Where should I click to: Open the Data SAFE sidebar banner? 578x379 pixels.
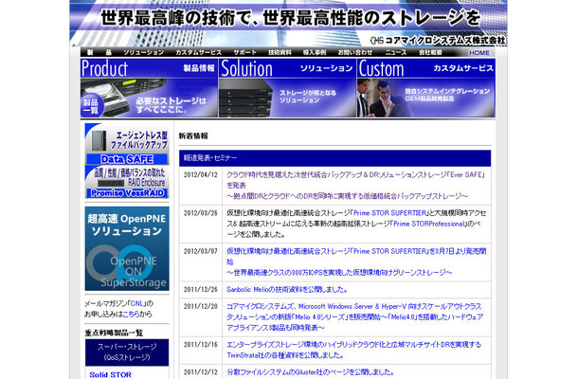point(127,144)
